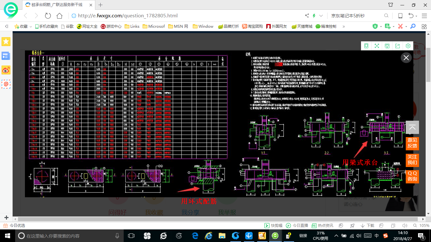This screenshot has width=431, height=242.
Task: Expand more bookmarks with the » chevron
Action: coord(344,26)
